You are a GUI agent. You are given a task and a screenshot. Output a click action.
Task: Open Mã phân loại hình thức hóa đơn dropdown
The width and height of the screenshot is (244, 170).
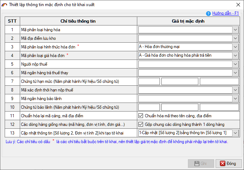(235, 47)
